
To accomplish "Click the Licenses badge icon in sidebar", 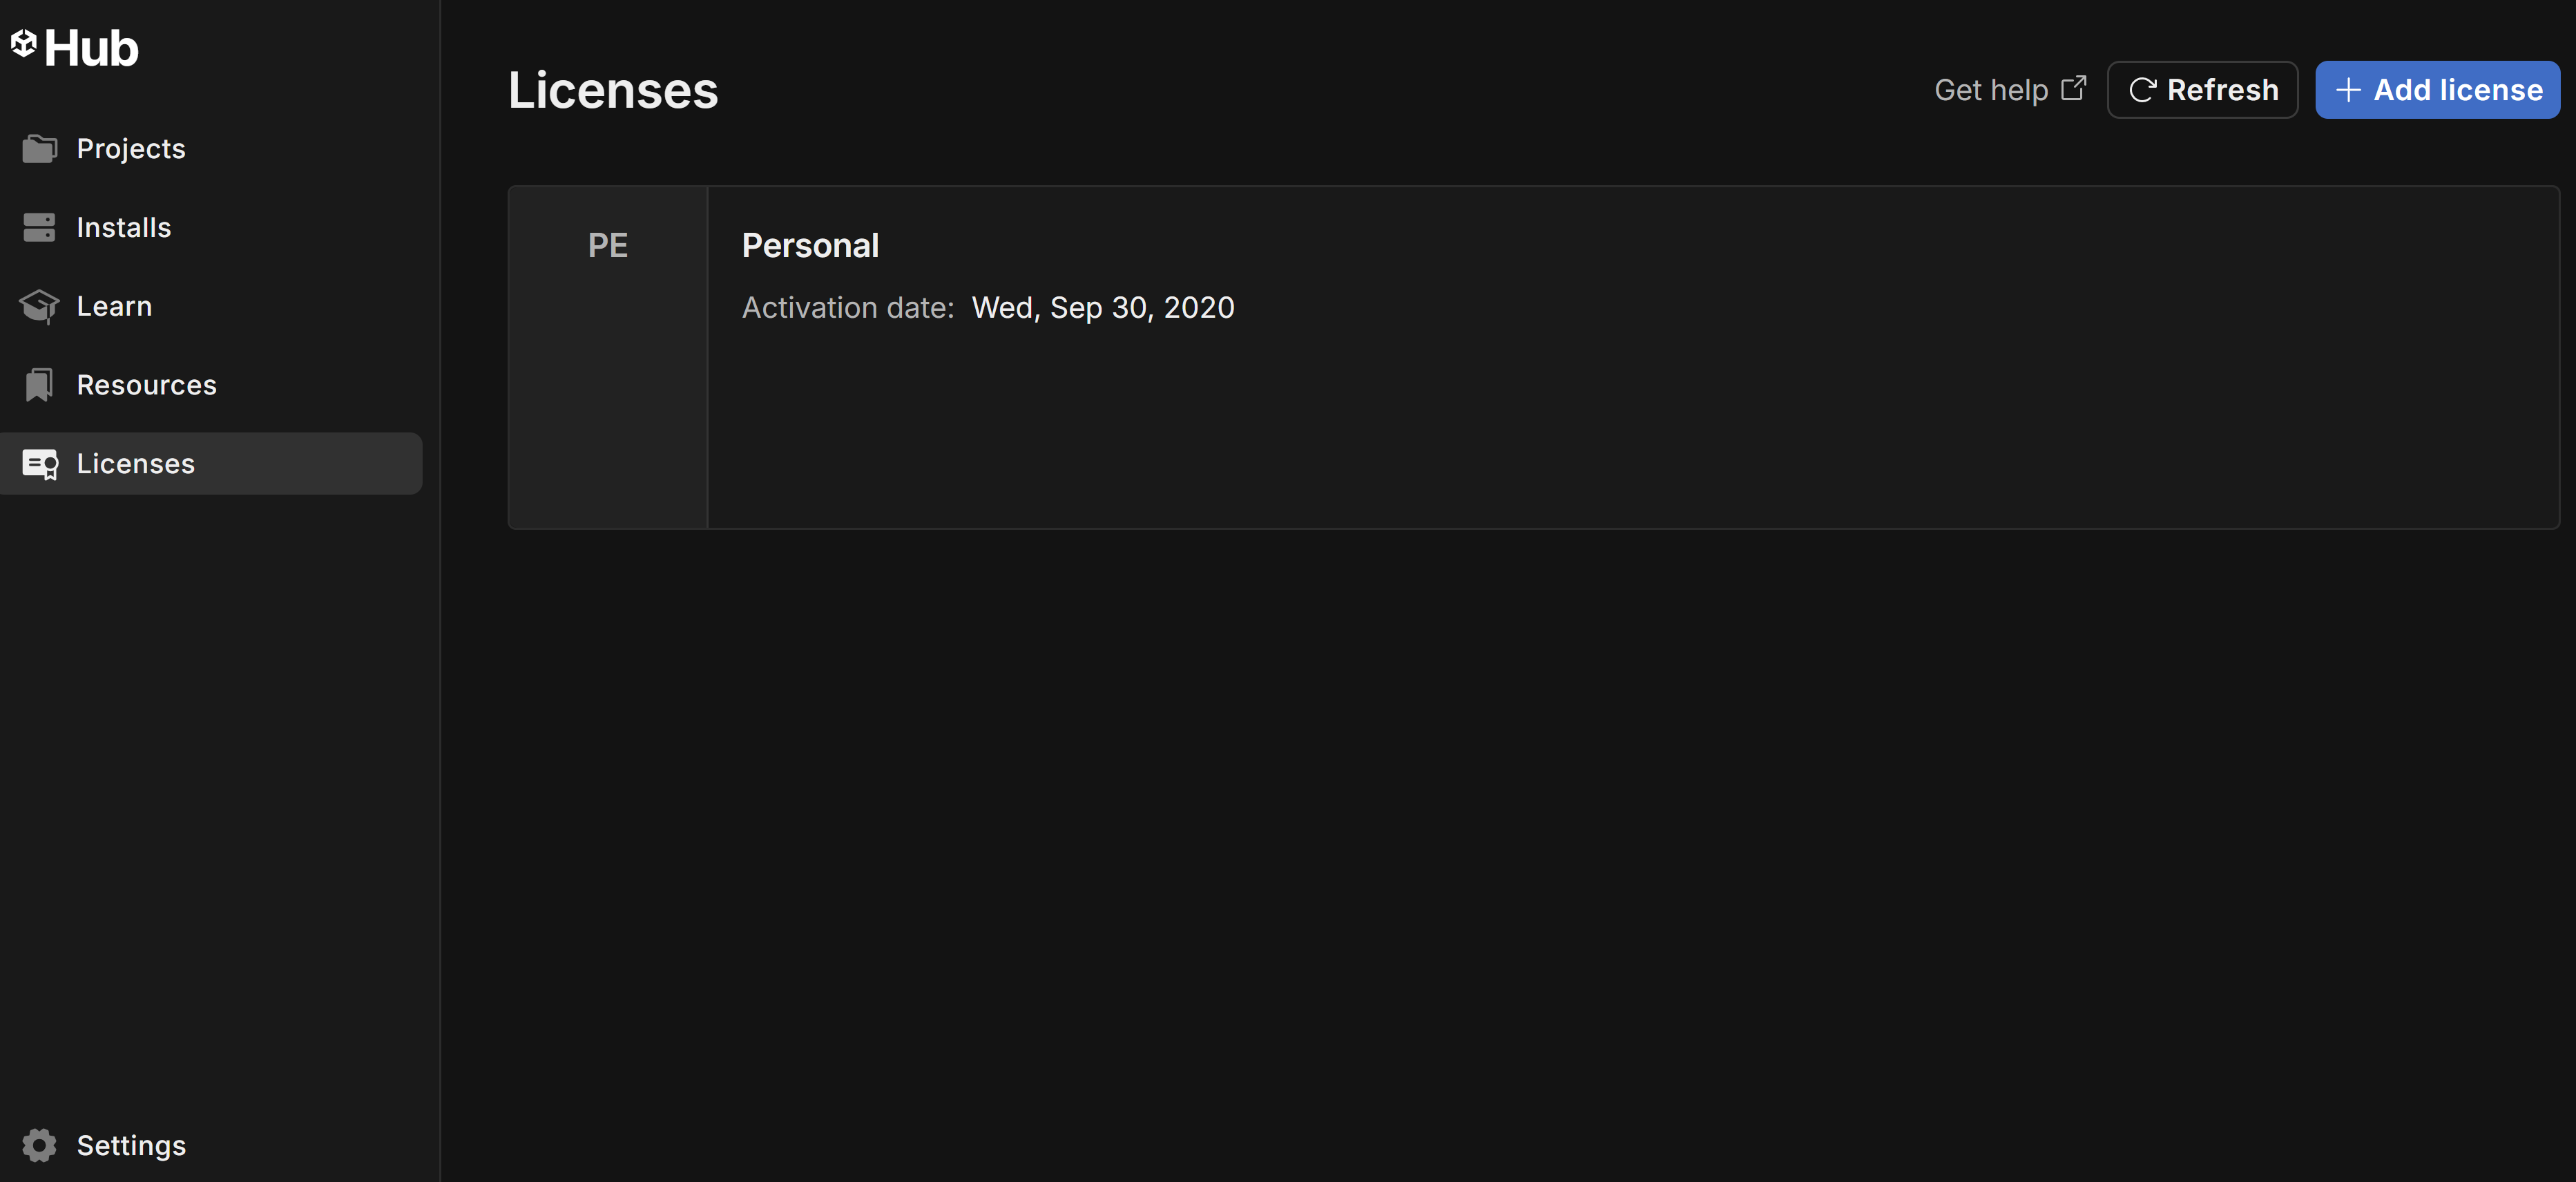I will click(39, 463).
